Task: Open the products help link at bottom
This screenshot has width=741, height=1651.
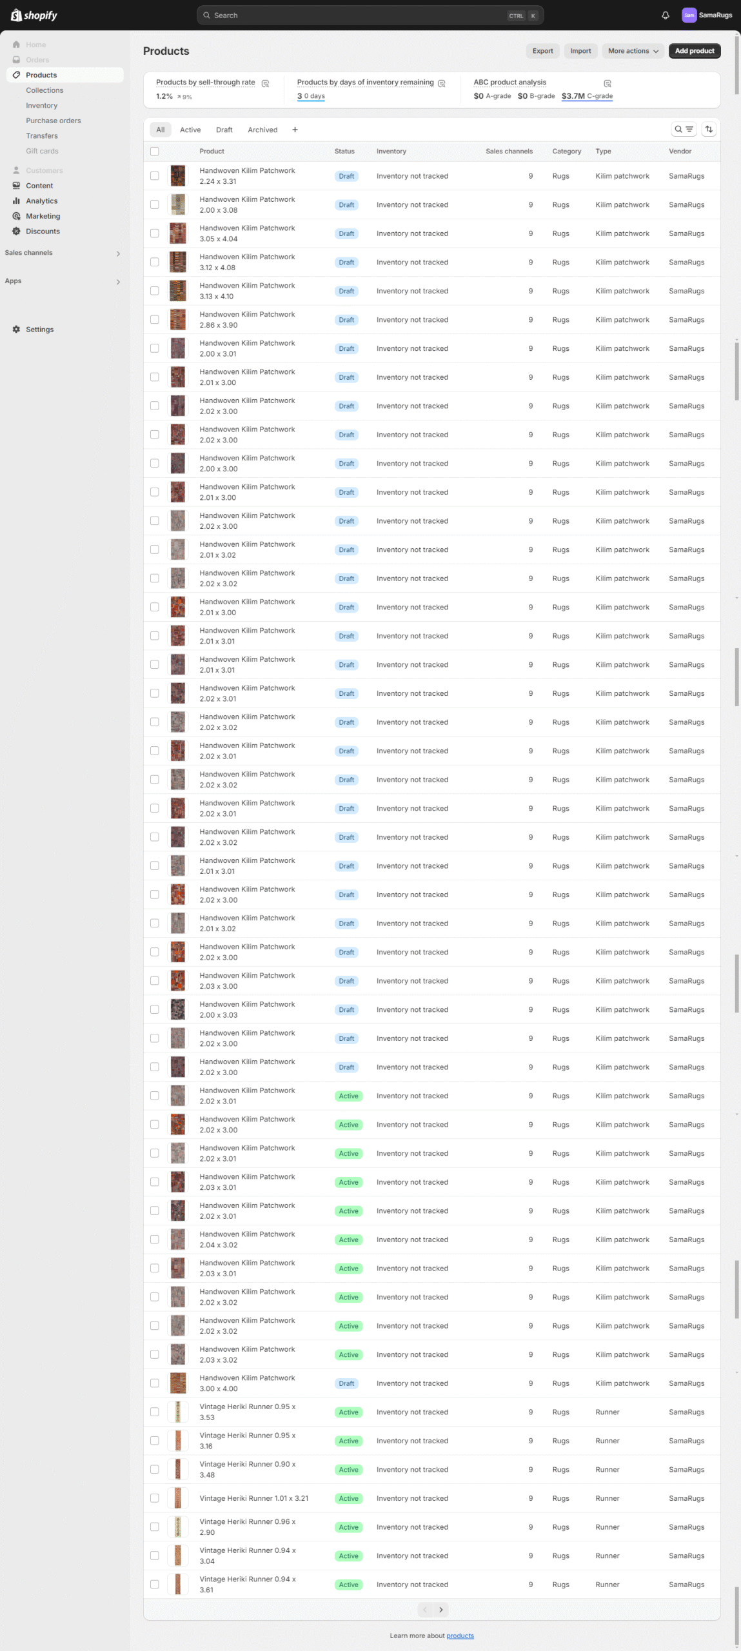Action: [x=460, y=1636]
